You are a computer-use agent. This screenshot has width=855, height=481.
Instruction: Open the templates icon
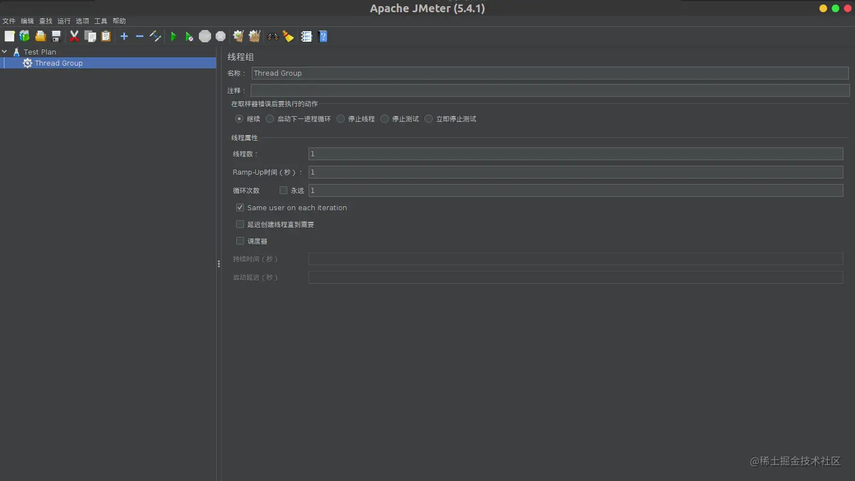[x=24, y=36]
